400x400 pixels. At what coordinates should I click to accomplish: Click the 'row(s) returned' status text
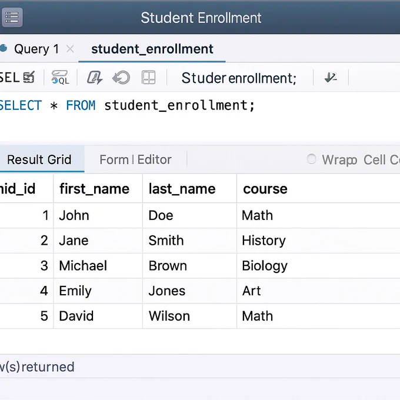point(37,367)
